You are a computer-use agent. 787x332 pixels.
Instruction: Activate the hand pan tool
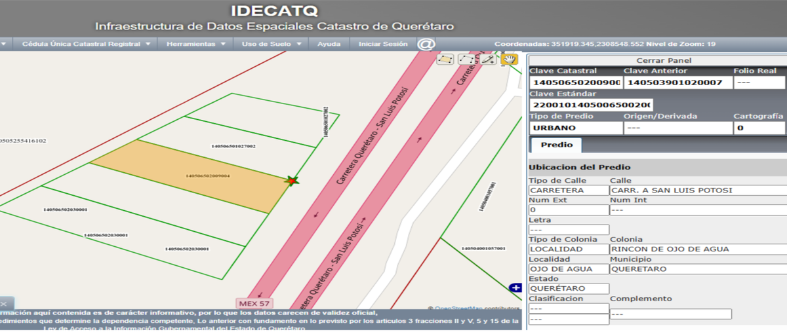click(x=509, y=59)
